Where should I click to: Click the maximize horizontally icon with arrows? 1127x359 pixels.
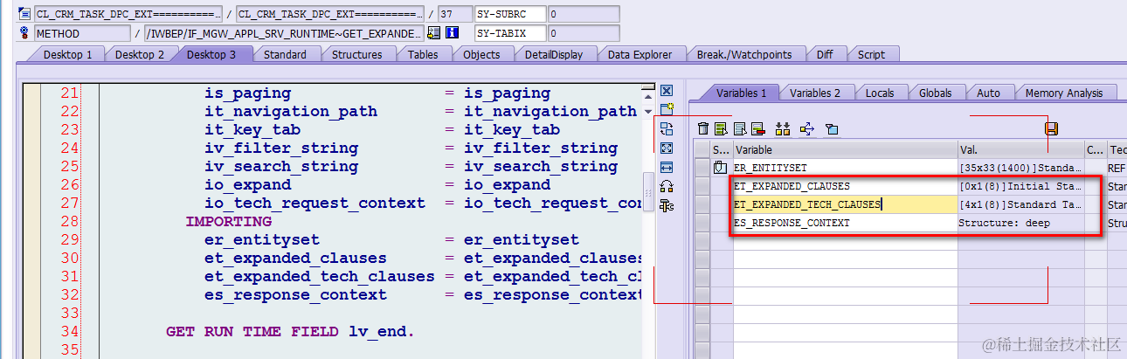pos(667,167)
